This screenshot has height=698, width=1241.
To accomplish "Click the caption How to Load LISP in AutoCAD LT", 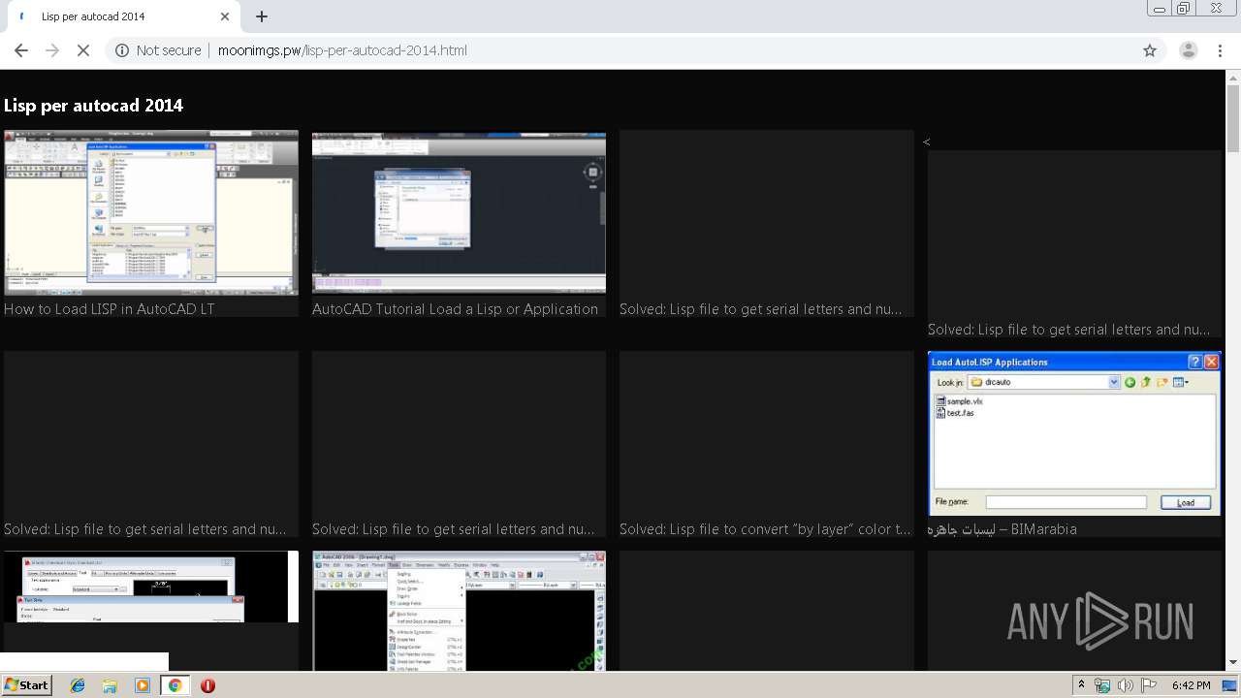I will pyautogui.click(x=110, y=309).
